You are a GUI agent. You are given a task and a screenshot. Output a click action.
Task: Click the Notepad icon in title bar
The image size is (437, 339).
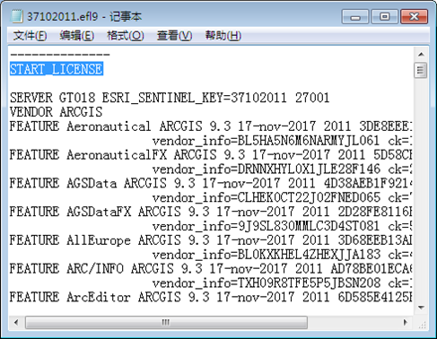(x=16, y=16)
